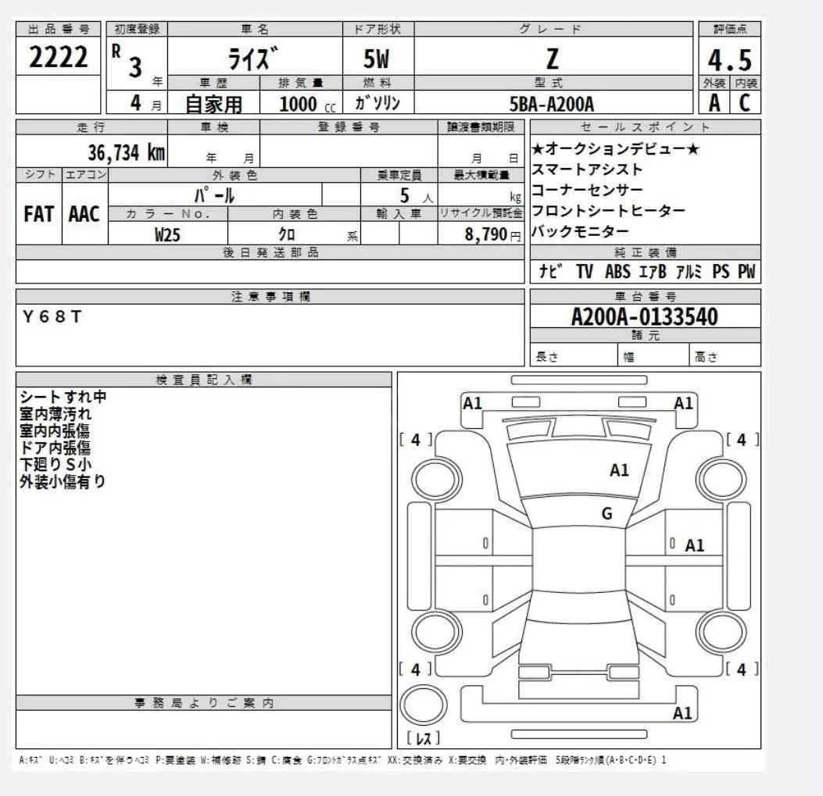This screenshot has height=796, width=823.
Task: Click the exterior color "パール"
Action: [214, 195]
